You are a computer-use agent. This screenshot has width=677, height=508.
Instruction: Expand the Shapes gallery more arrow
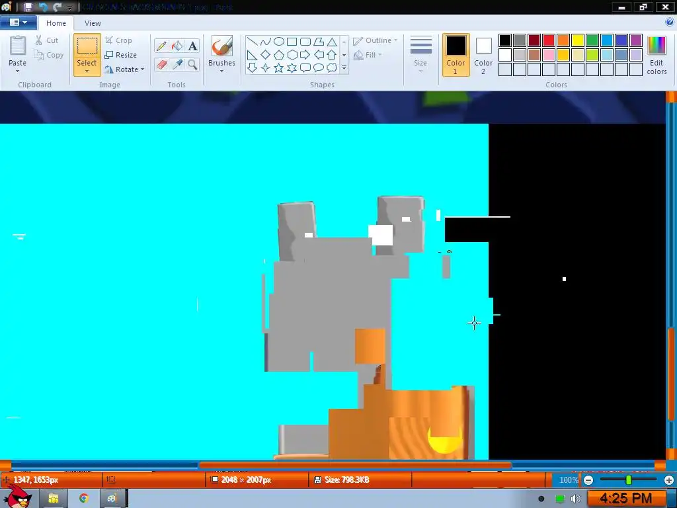coord(344,68)
